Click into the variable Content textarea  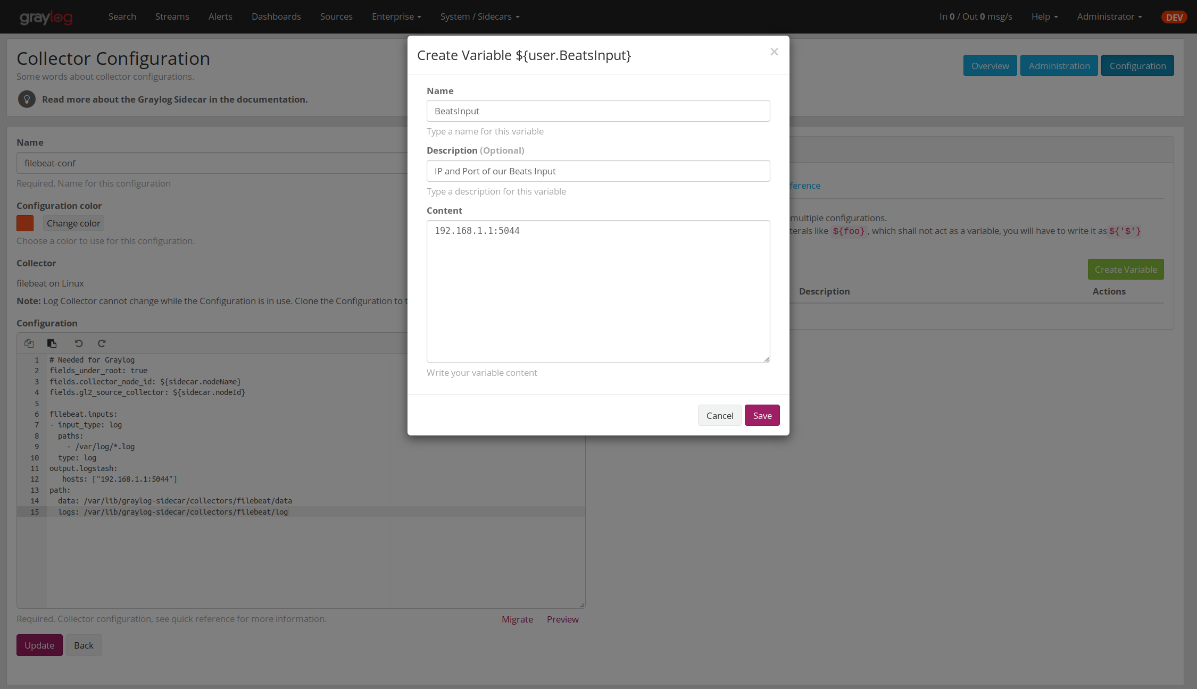(x=598, y=291)
